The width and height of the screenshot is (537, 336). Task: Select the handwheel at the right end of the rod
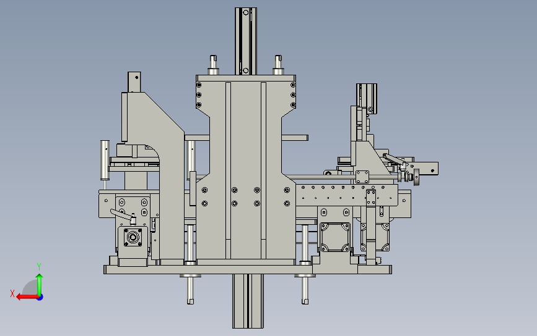(416, 177)
